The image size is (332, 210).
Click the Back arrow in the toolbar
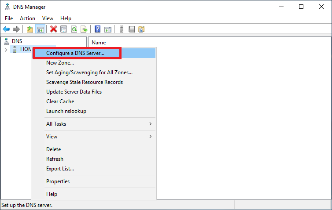tap(6, 29)
